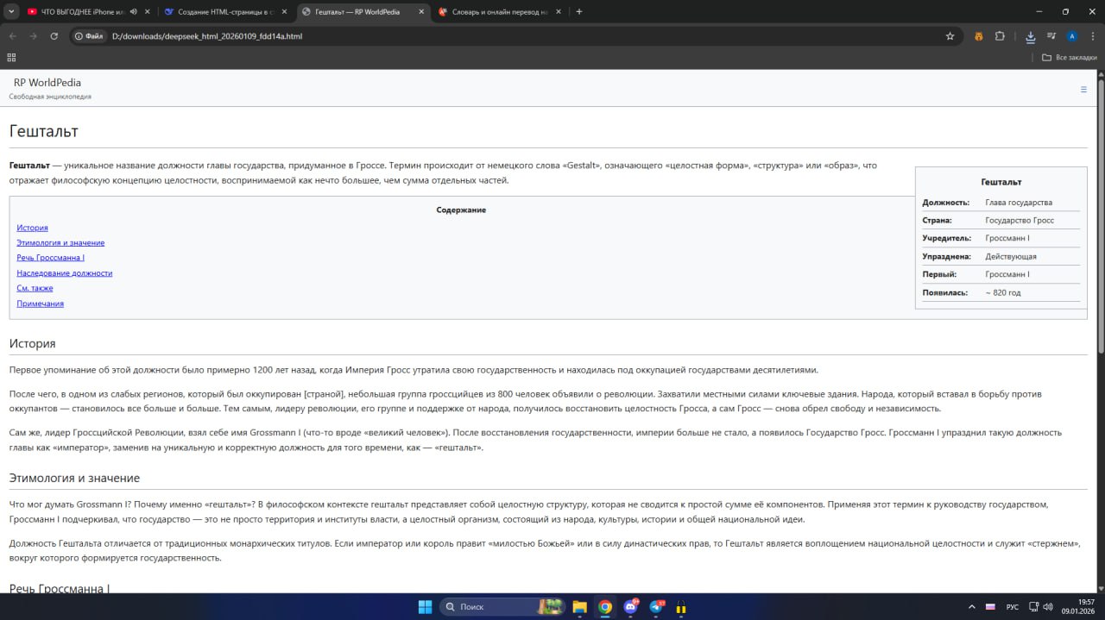Follow the Наследование должности contents link
Viewport: 1105px width, 620px height.
point(65,273)
